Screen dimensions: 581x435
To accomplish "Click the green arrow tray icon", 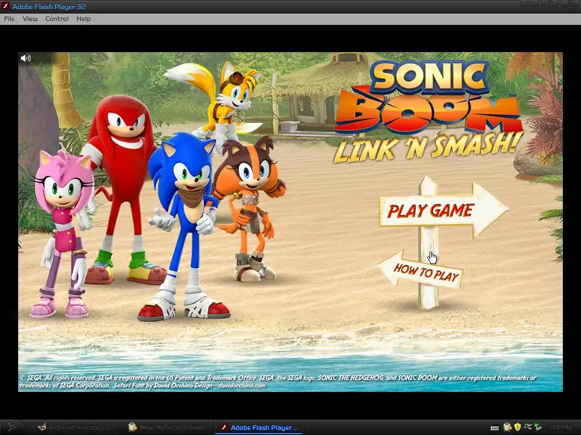I will 538,427.
